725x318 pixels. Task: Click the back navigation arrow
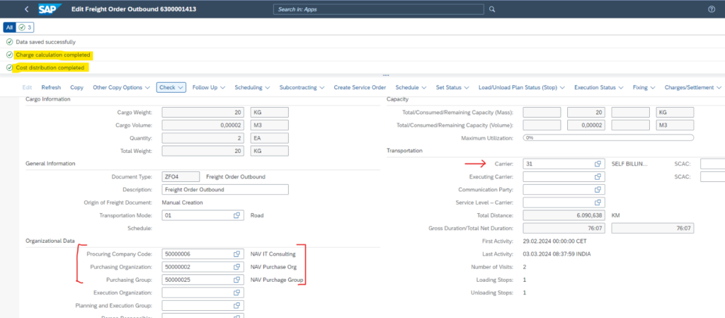[x=27, y=9]
